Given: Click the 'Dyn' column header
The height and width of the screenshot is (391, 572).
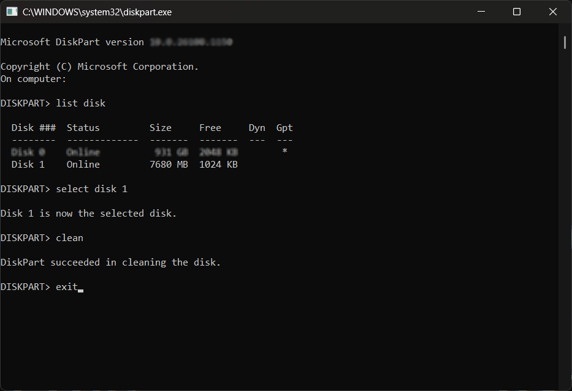Looking at the screenshot, I should 257,128.
